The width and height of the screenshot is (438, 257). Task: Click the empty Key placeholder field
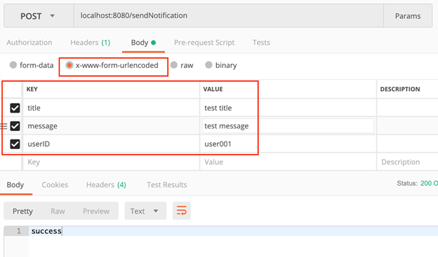[x=111, y=162]
